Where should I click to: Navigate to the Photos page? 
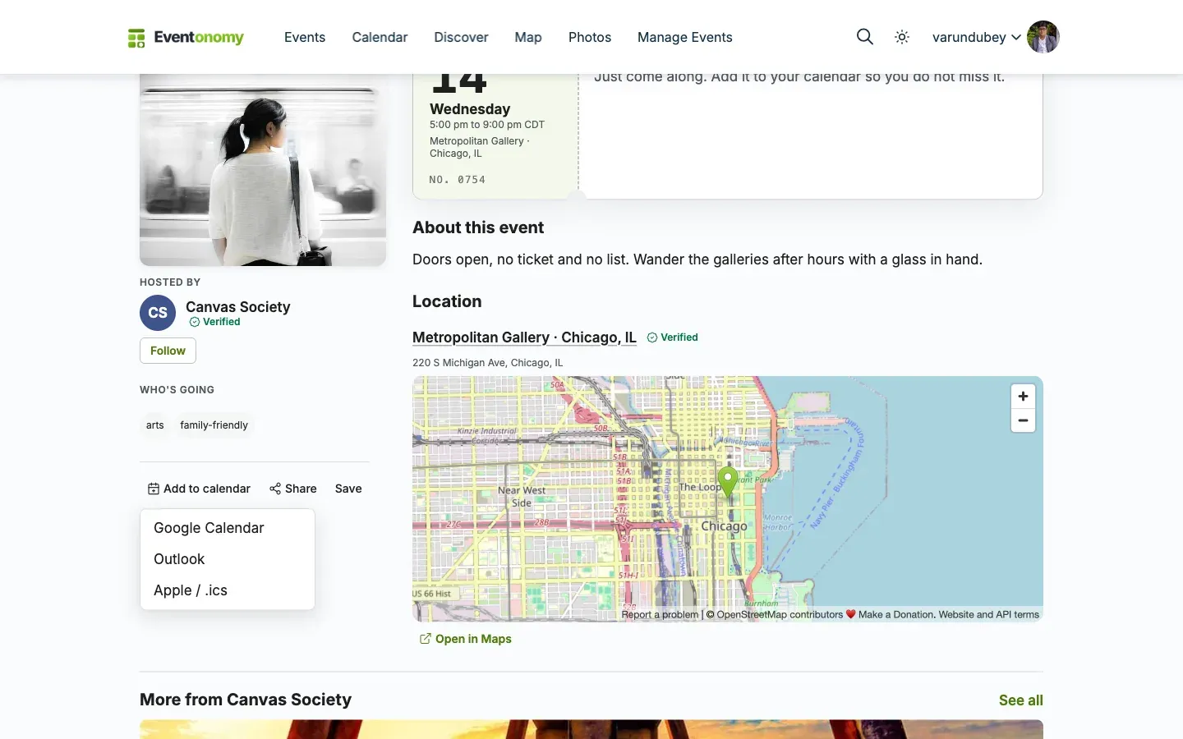(x=590, y=37)
